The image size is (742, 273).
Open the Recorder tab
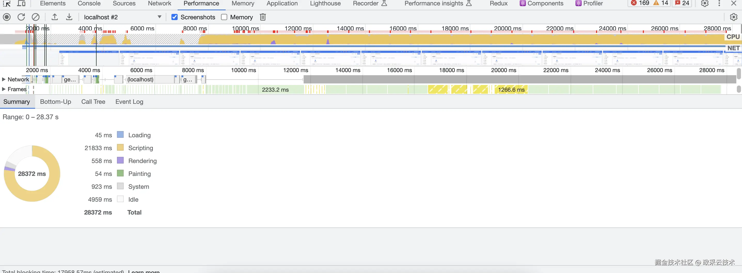click(370, 3)
